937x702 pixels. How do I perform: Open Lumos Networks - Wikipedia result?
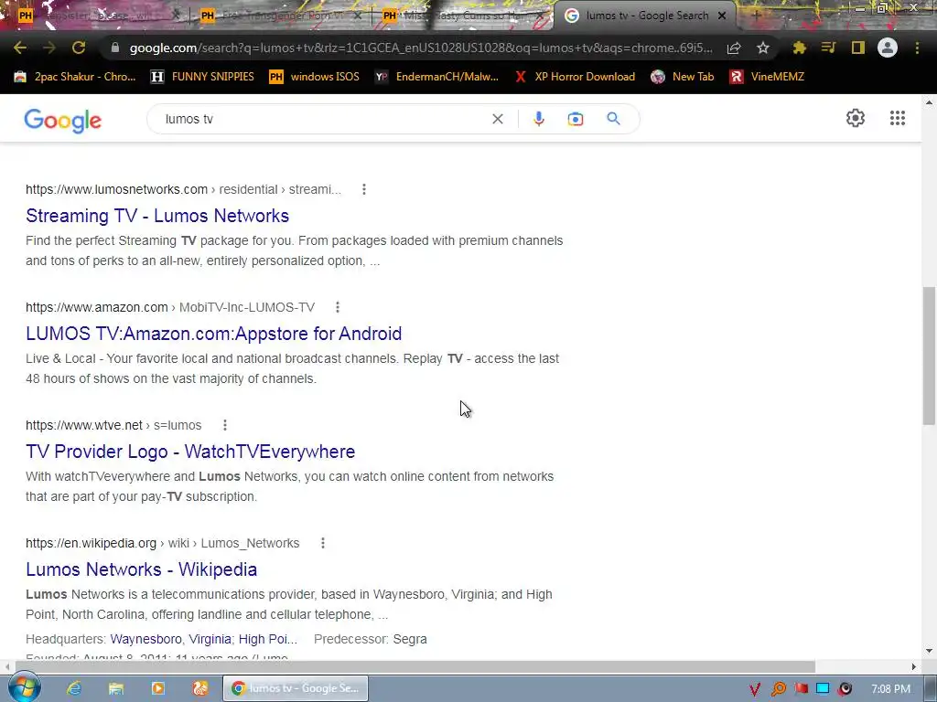click(141, 569)
